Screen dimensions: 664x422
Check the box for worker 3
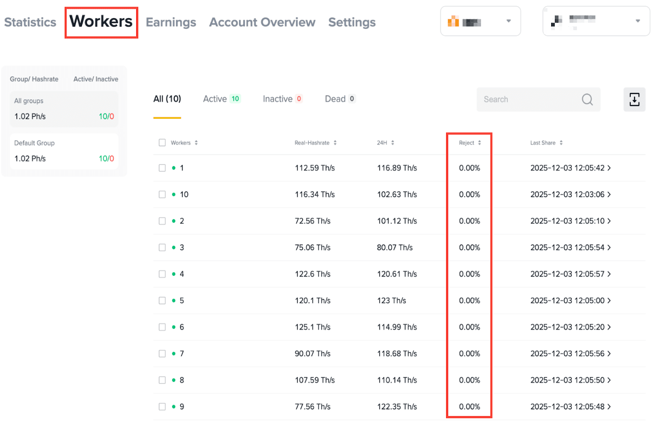pos(162,248)
